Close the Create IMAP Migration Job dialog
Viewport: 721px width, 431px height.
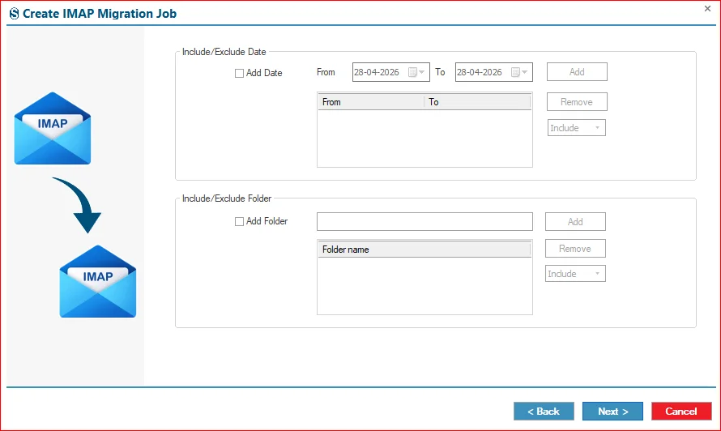pos(708,8)
